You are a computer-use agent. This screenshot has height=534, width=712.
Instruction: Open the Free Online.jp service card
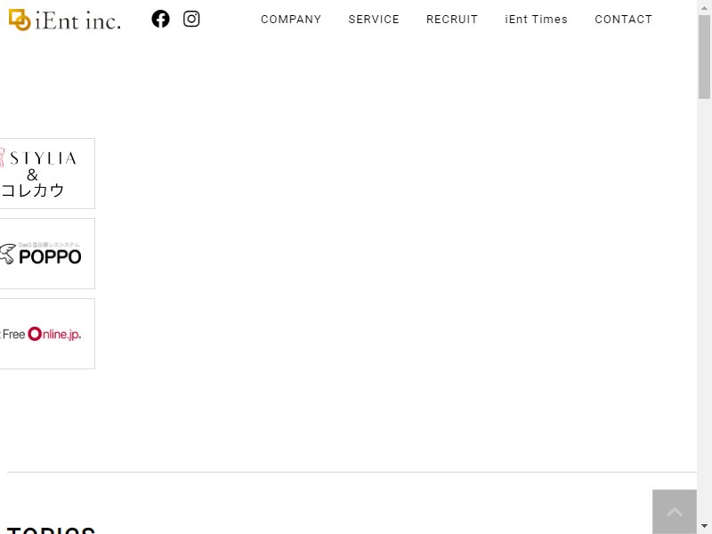click(47, 334)
